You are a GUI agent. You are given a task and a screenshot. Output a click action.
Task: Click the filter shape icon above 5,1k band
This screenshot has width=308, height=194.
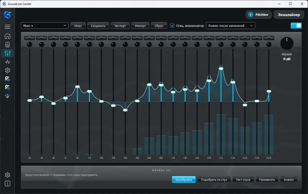pyautogui.click(x=221, y=38)
